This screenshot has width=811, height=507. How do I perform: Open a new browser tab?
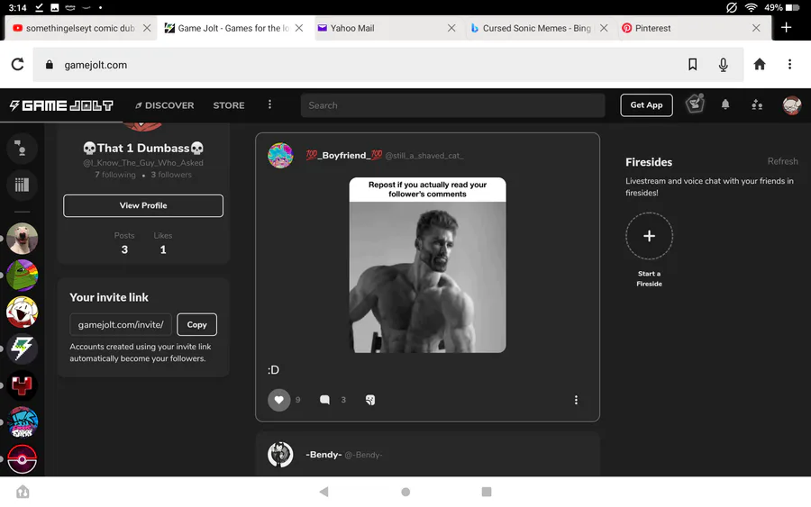click(x=786, y=27)
